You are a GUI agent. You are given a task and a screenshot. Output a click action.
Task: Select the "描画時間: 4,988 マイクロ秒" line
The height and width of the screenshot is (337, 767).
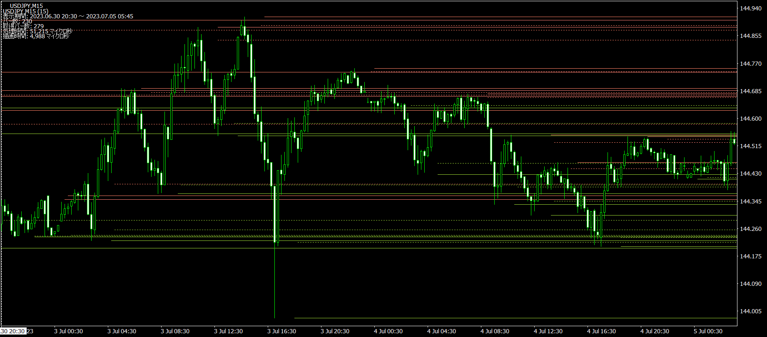(36, 36)
